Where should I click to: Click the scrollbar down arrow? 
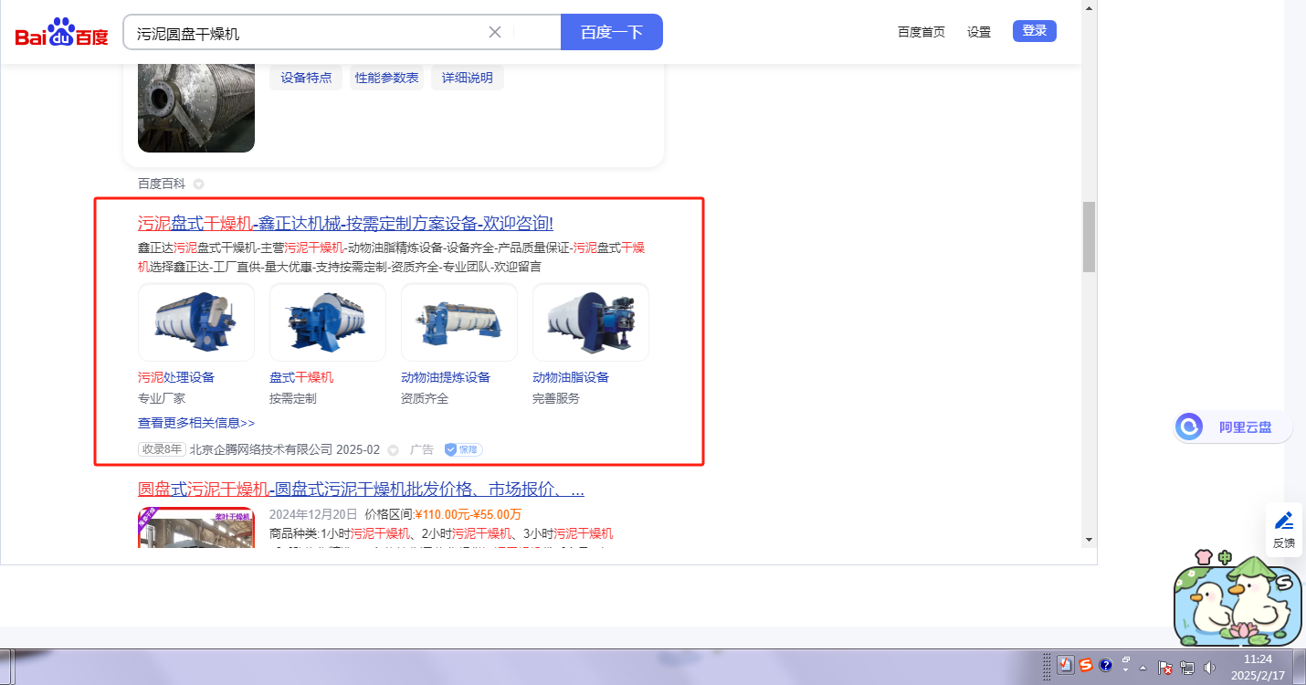(x=1089, y=539)
